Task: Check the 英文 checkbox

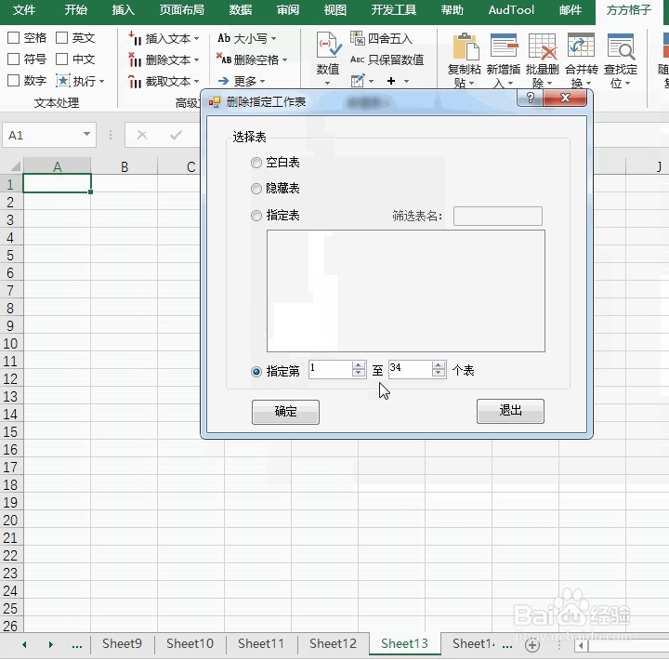Action: click(x=62, y=37)
